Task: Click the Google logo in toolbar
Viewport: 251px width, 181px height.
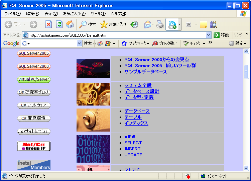Action: [x=11, y=43]
